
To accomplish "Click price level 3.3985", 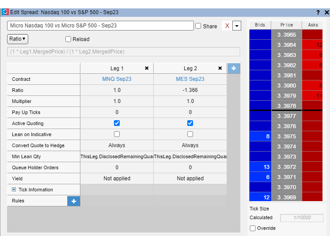I will [286, 35].
